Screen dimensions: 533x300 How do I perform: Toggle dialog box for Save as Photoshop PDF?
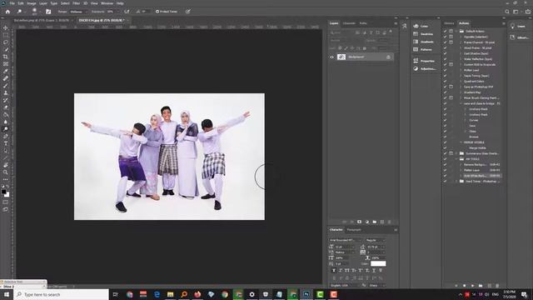(451, 87)
